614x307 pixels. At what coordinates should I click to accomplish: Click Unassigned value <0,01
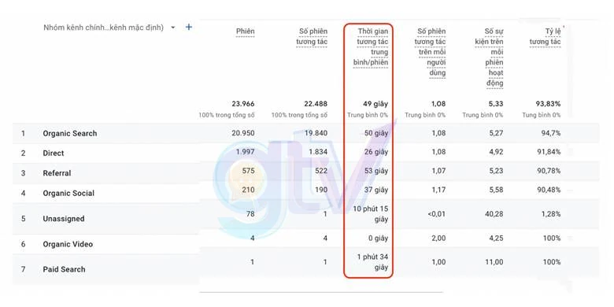436,214
